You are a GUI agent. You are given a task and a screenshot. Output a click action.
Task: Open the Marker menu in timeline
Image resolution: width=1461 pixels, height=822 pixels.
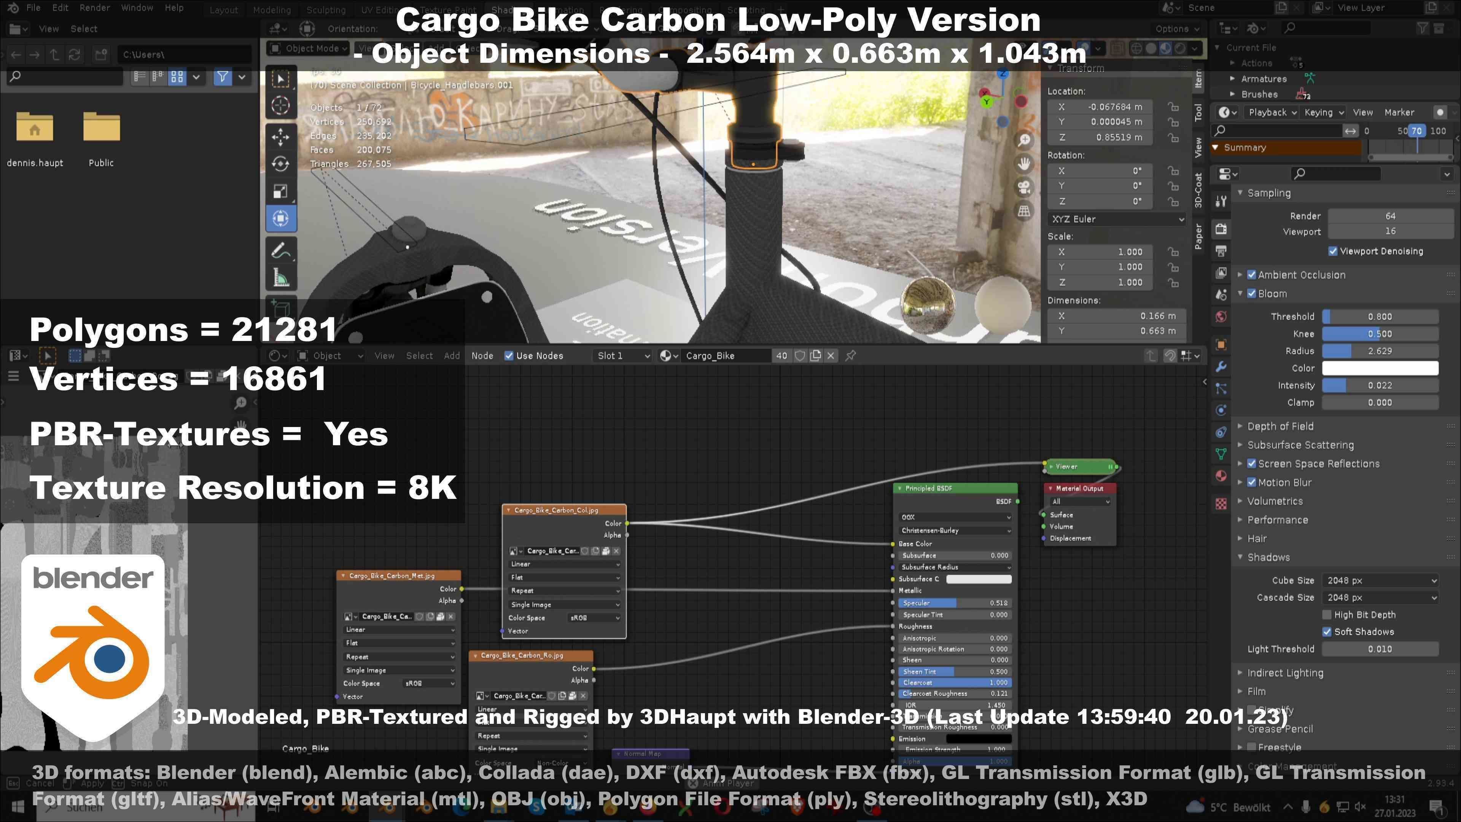[1399, 112]
